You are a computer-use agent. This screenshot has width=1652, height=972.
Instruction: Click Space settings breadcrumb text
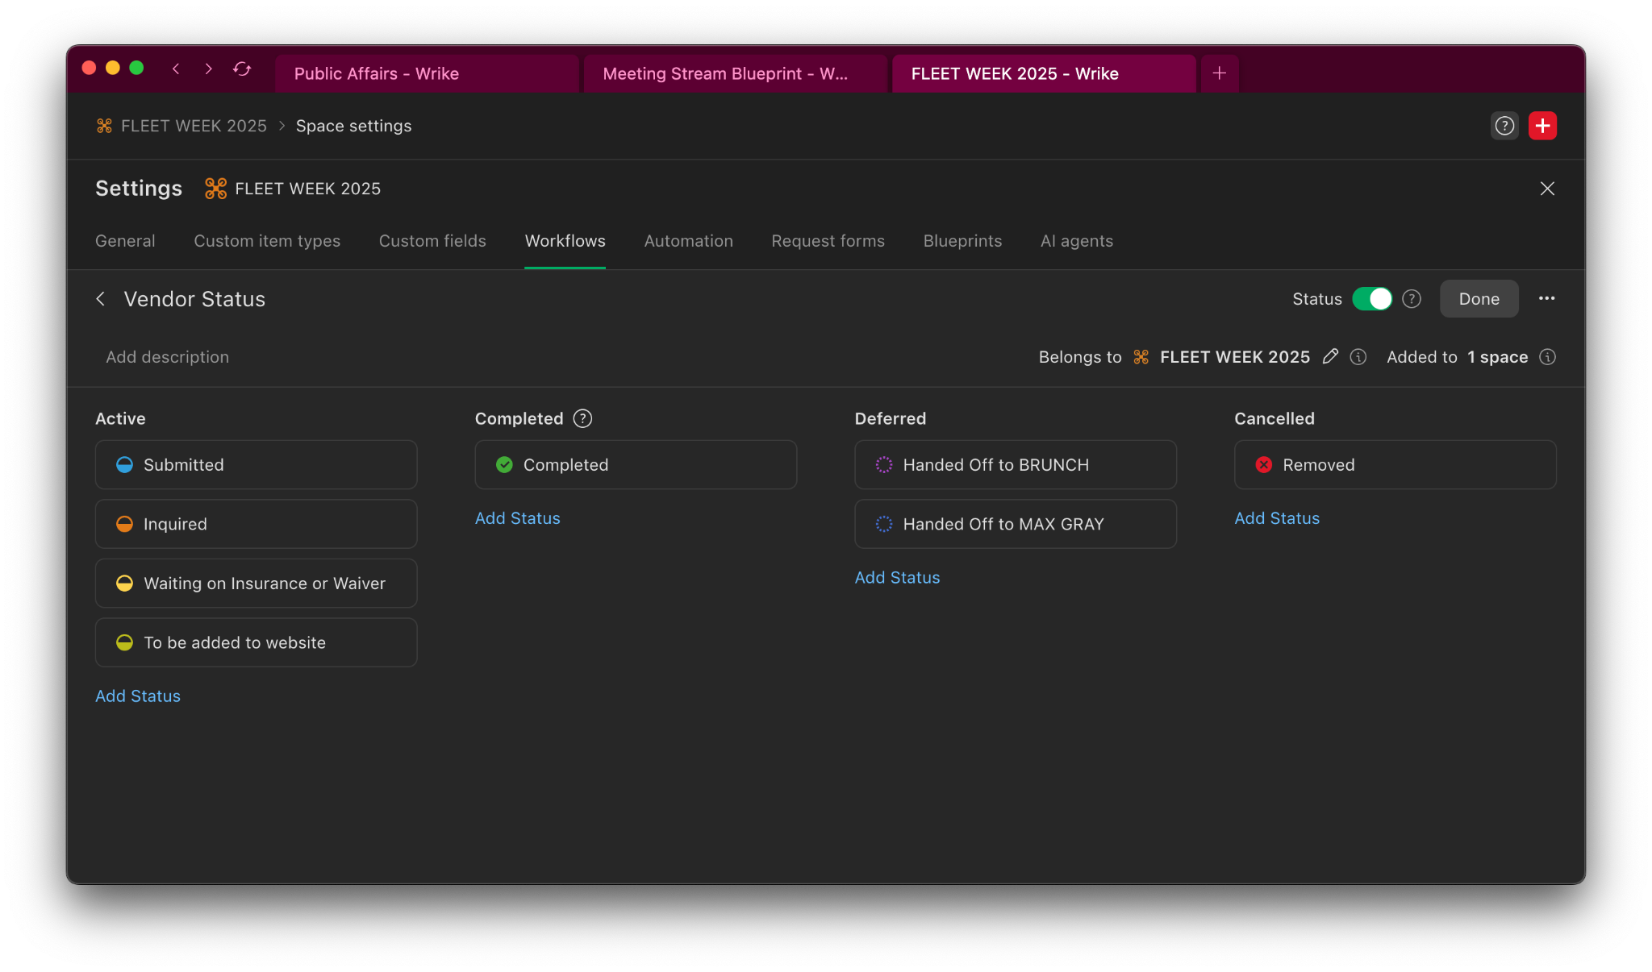tap(353, 126)
